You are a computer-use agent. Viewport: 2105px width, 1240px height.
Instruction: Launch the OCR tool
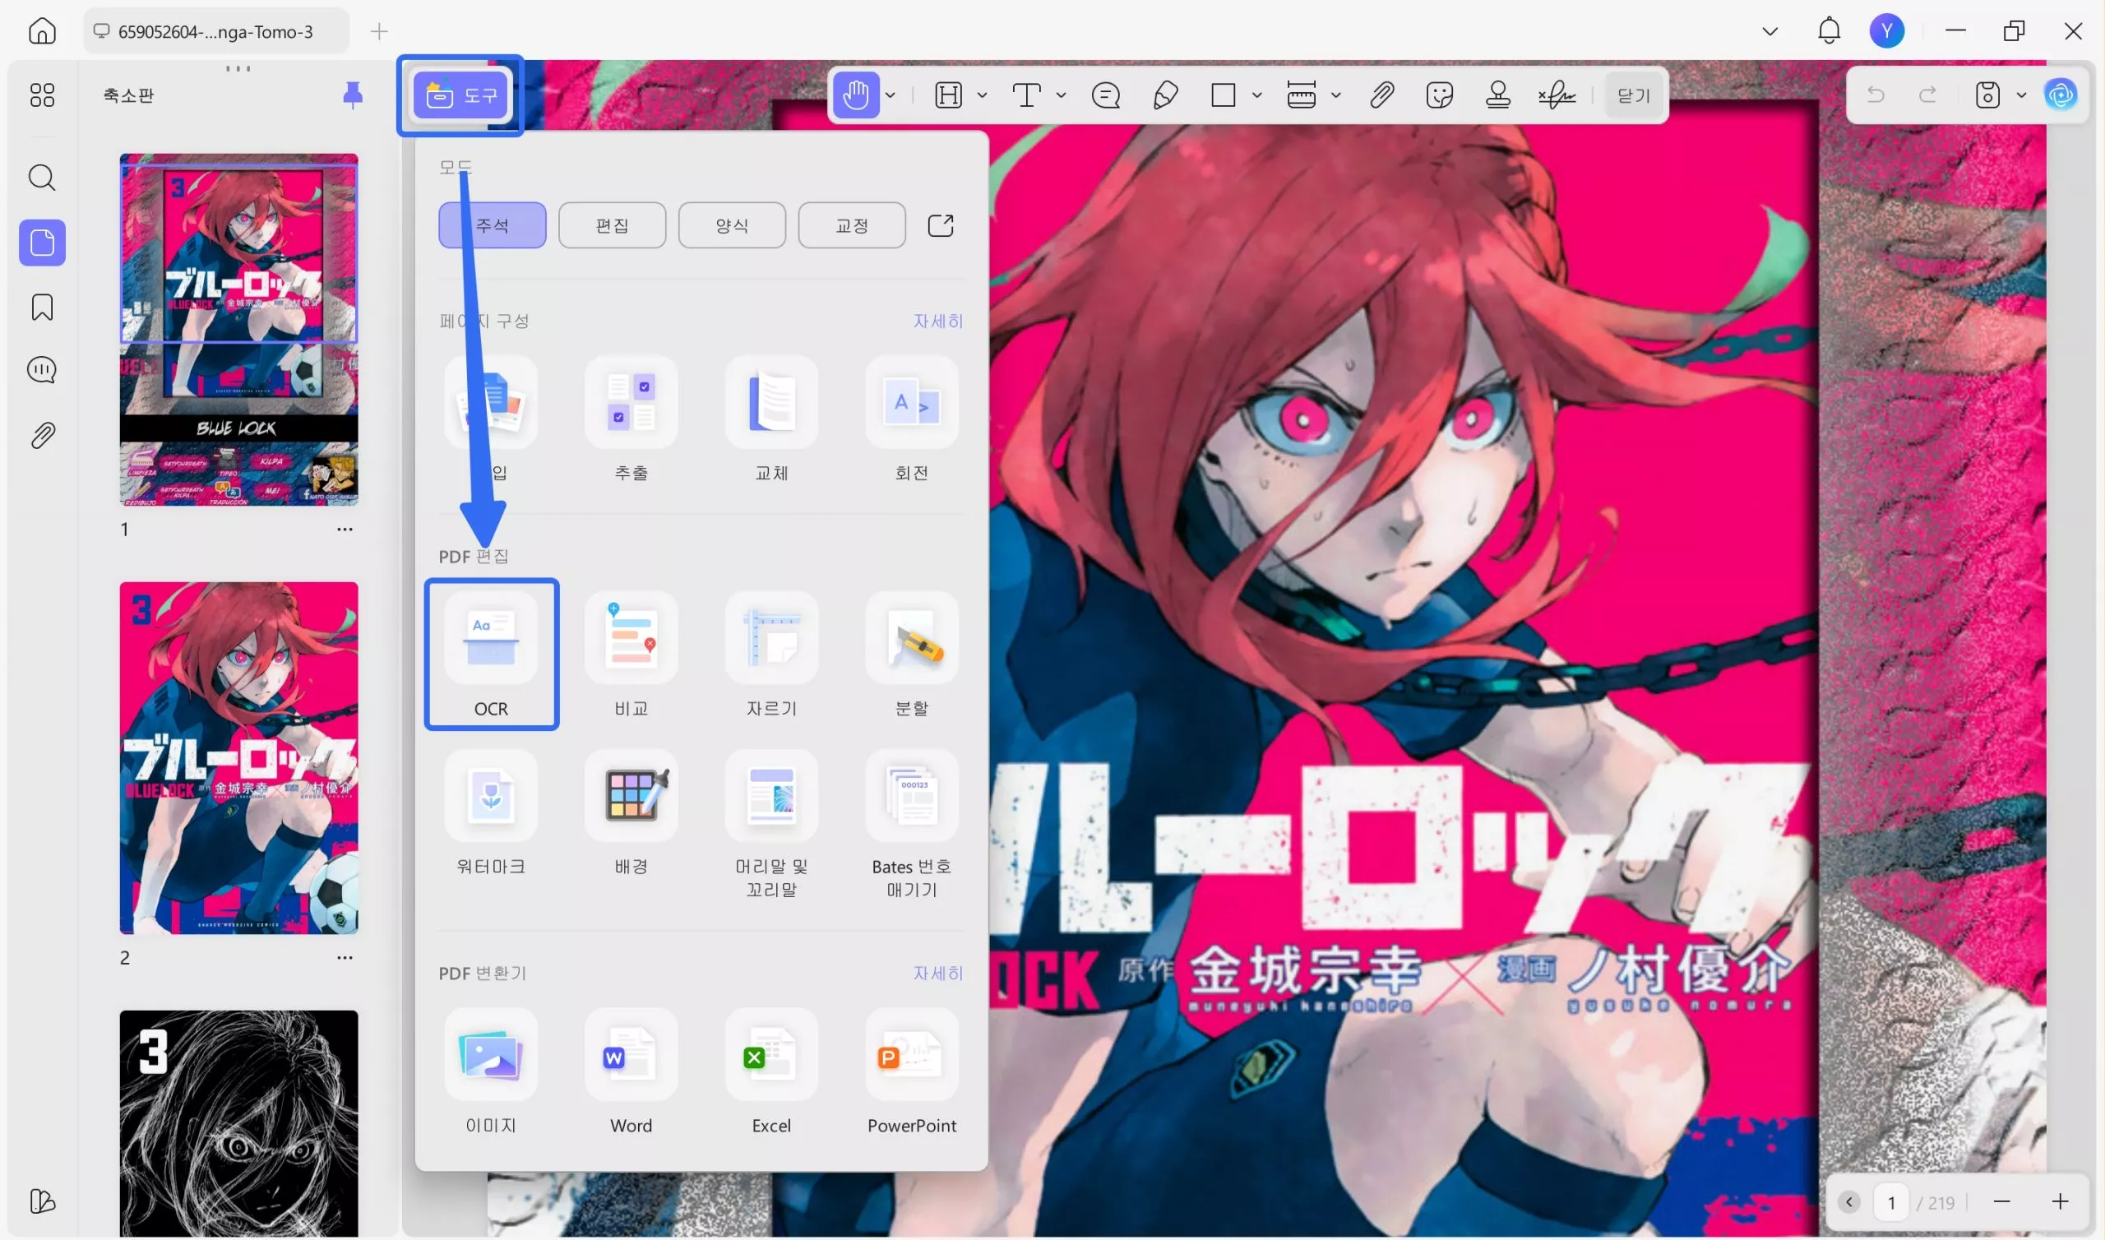(x=491, y=655)
